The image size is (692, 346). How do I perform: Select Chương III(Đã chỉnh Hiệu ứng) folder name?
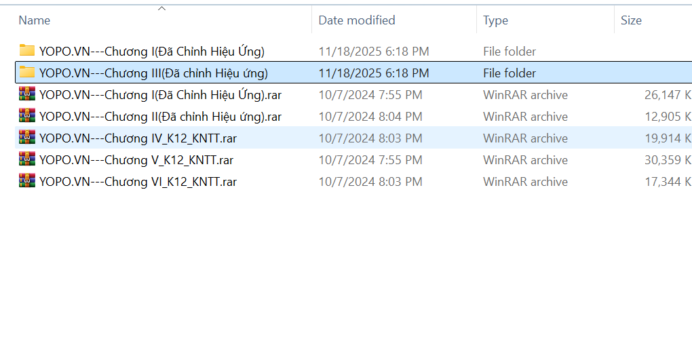click(x=153, y=73)
